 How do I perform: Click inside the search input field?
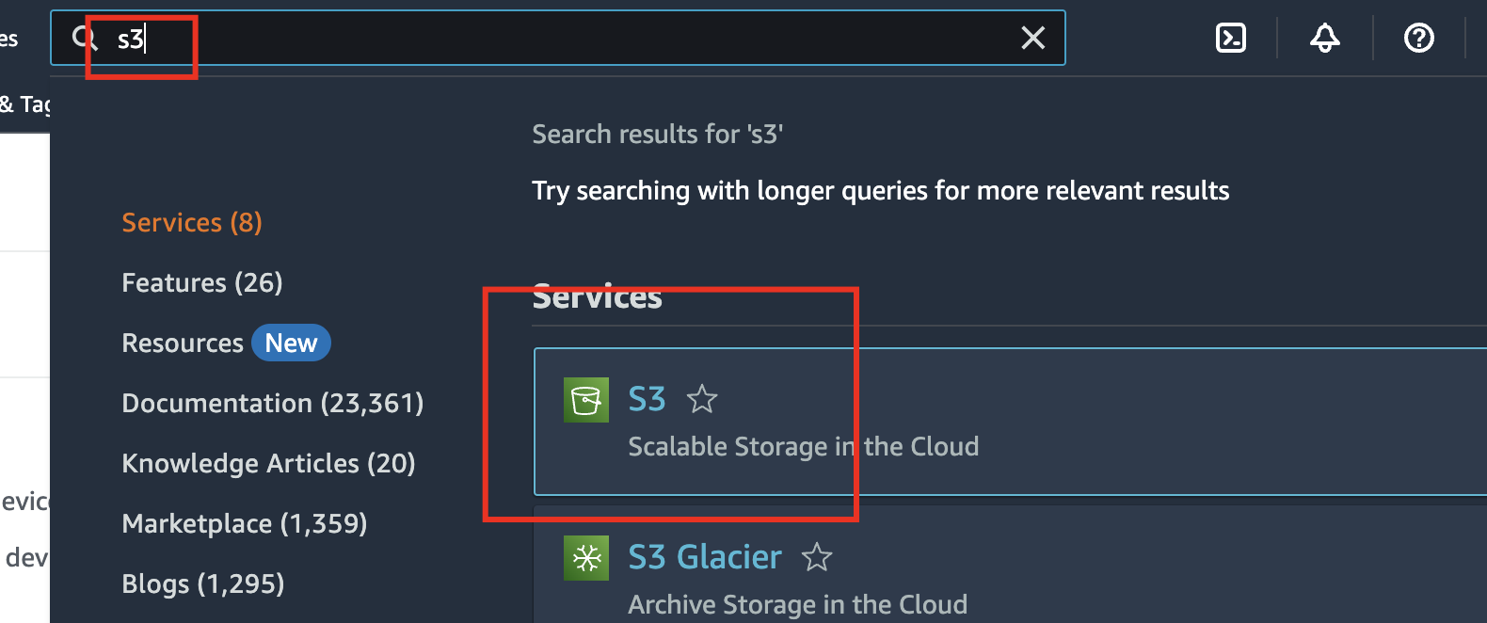click(565, 38)
